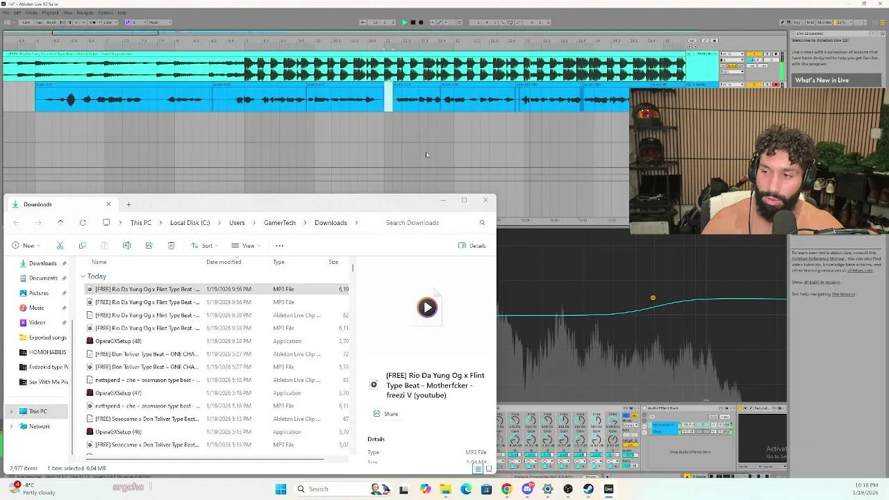Open the 1 Bar quantization dropdown
The image size is (889, 500).
point(109,22)
